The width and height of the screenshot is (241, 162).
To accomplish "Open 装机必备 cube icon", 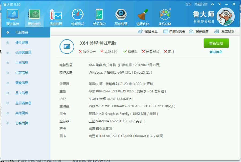I will coord(165,15).
